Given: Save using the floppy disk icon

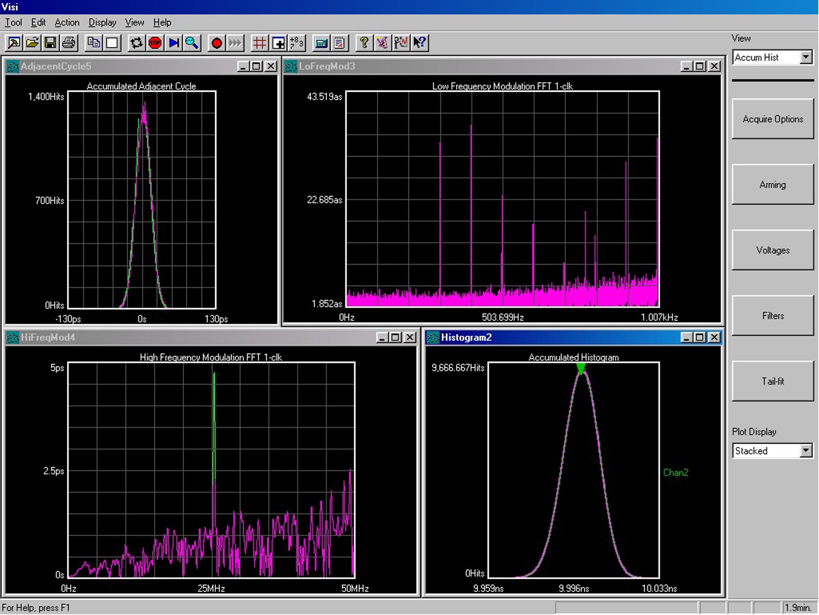Looking at the screenshot, I should tap(50, 43).
